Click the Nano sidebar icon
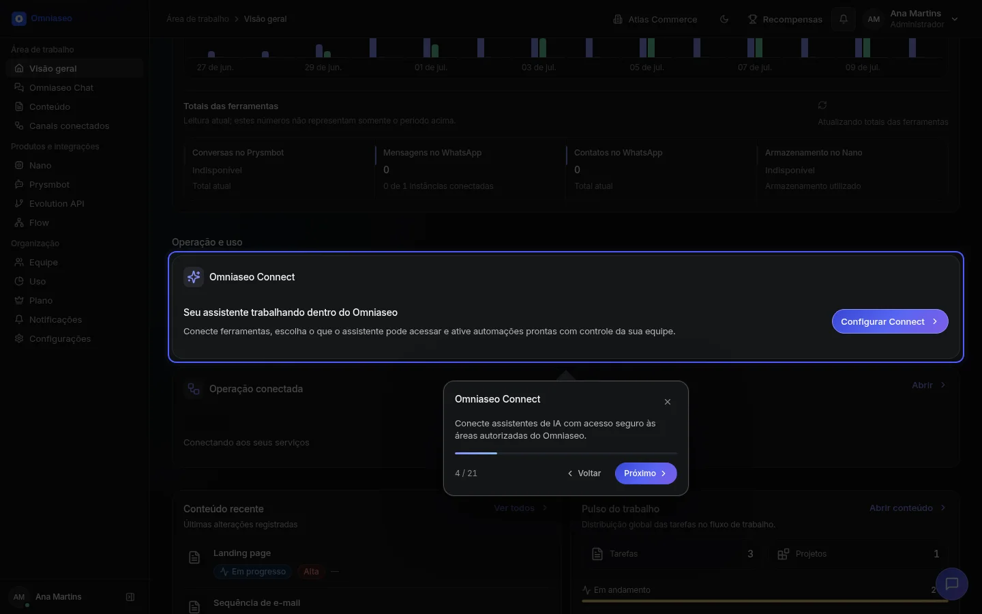This screenshot has width=982, height=614. pyautogui.click(x=19, y=165)
